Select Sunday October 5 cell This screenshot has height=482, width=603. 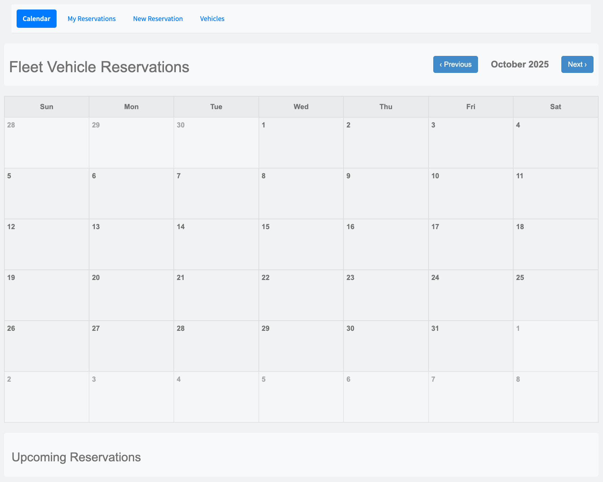click(x=47, y=194)
